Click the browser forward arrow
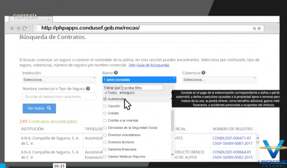287x168 pixels. (x=18, y=28)
